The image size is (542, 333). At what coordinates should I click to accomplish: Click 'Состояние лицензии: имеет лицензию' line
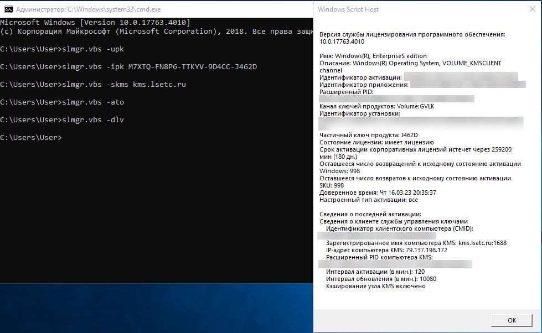click(x=376, y=142)
